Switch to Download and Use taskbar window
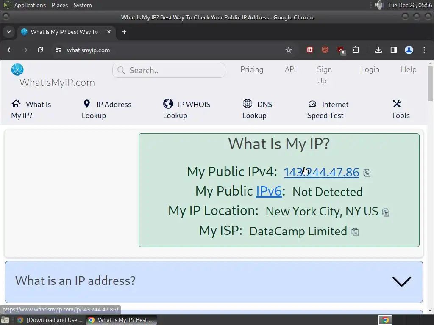The height and width of the screenshot is (325, 434). click(50, 320)
